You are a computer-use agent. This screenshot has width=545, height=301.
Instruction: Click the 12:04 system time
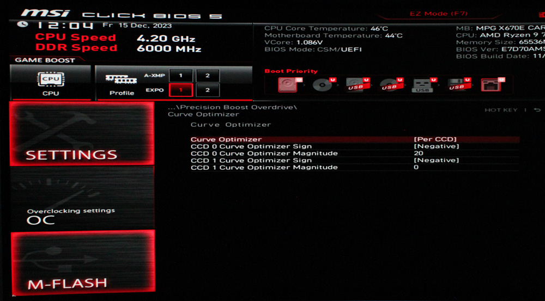(65, 26)
